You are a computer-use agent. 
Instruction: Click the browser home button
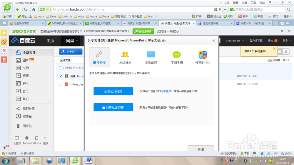click(x=34, y=9)
